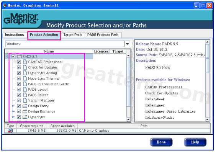The height and width of the screenshot is (152, 216).
Task: Click the Design Entry folder icon
Action: [x=25, y=106]
